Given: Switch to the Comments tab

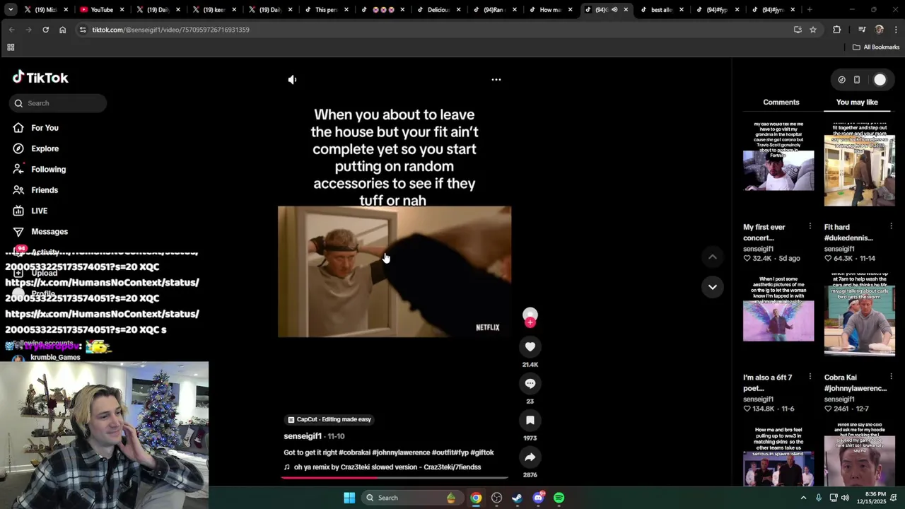Looking at the screenshot, I should coord(781,103).
